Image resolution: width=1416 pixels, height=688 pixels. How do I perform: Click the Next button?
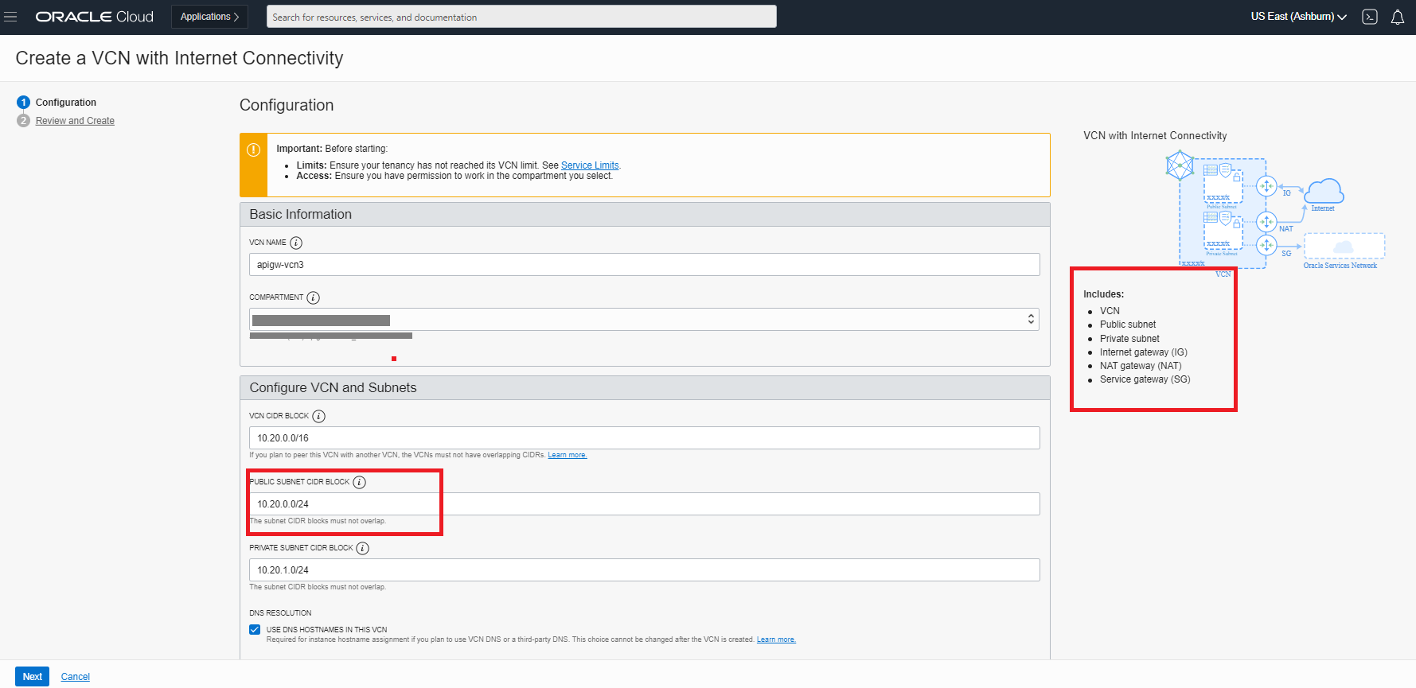pyautogui.click(x=32, y=676)
